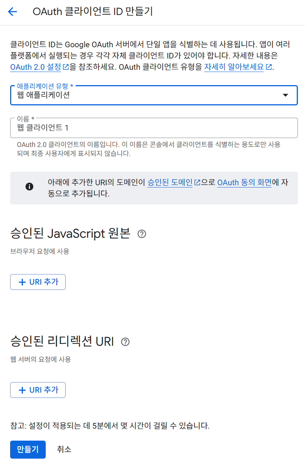Open help for 승인된 리디렉션 URI
This screenshot has height=471, width=305.
pyautogui.click(x=126, y=342)
